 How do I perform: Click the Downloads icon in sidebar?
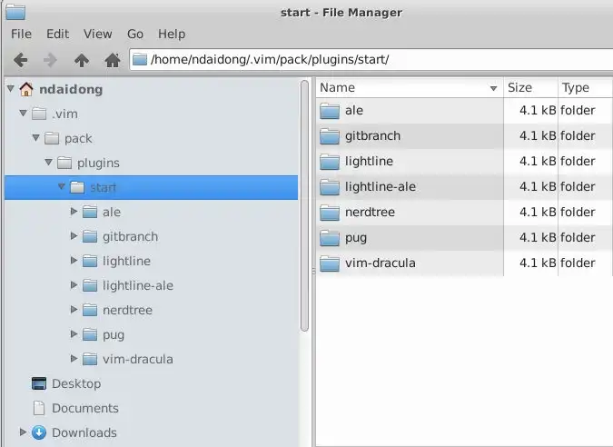[x=38, y=432]
